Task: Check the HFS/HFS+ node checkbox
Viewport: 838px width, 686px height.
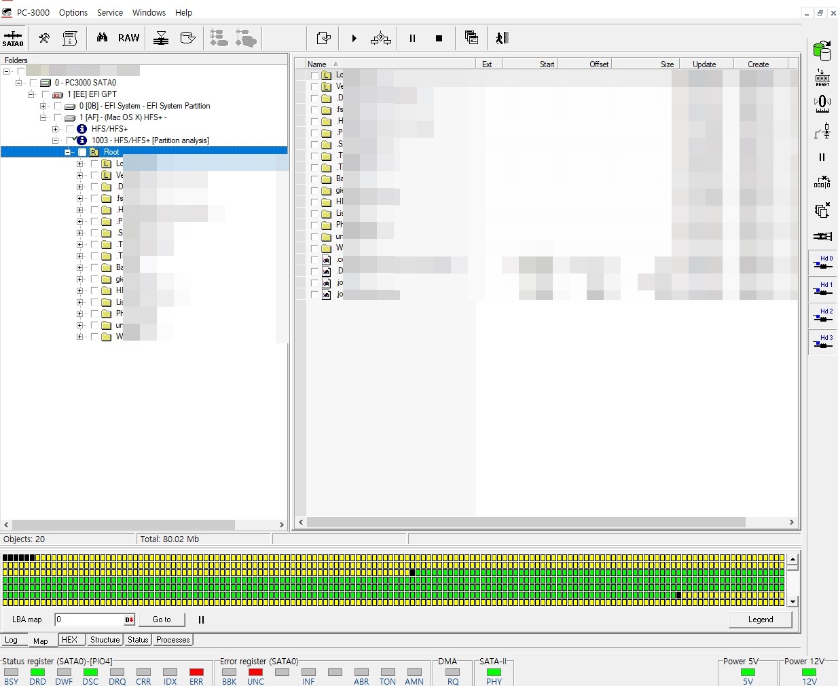Action: pos(70,129)
